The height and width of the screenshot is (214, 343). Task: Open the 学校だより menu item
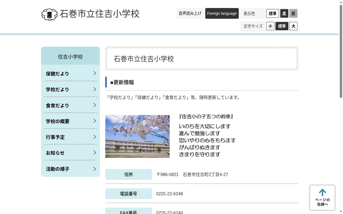coord(70,89)
